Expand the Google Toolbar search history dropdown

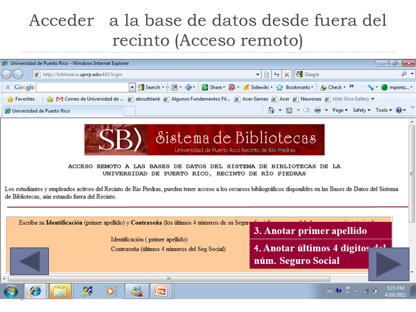132,87
